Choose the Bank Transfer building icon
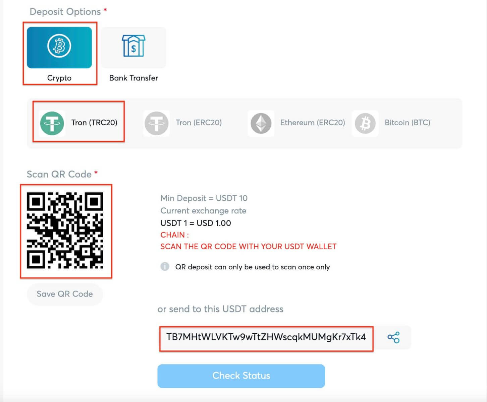 [133, 46]
